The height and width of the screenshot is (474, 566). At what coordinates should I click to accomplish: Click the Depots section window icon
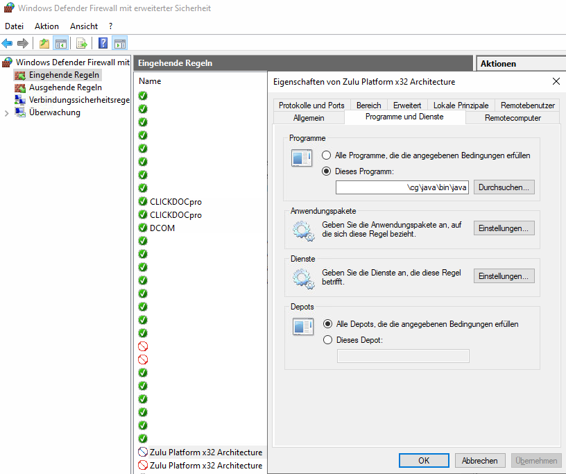pos(303,327)
